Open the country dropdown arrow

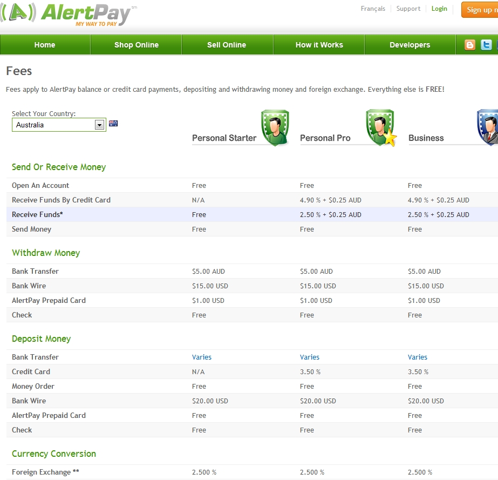pyautogui.click(x=99, y=125)
